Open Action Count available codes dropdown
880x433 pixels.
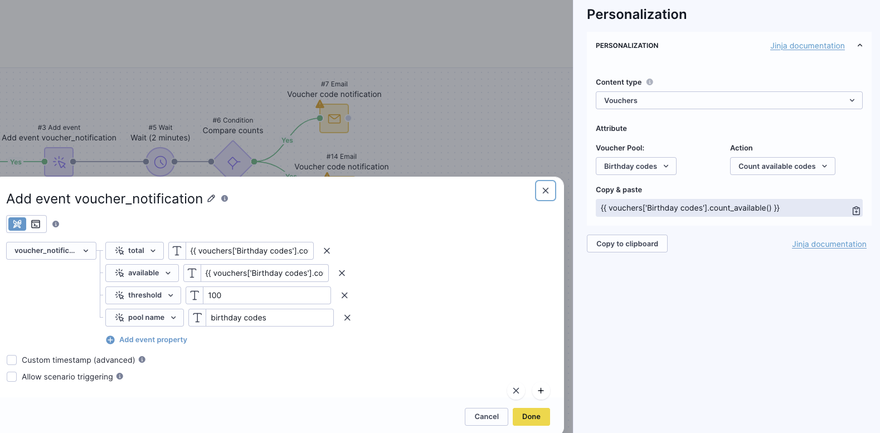click(x=782, y=166)
